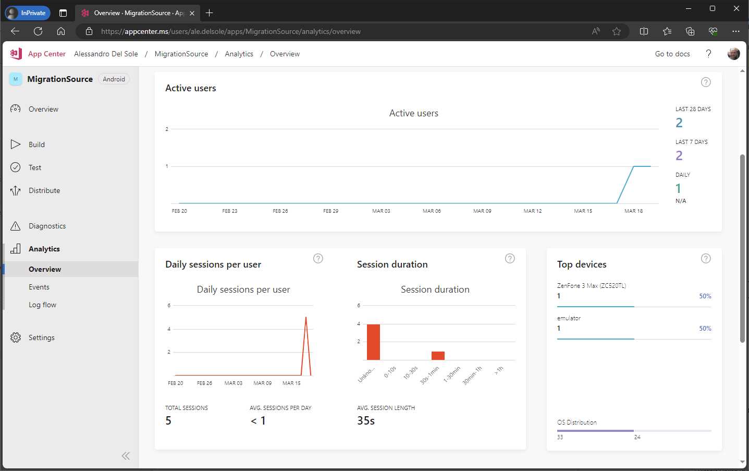Click the App Center logo

point(15,53)
